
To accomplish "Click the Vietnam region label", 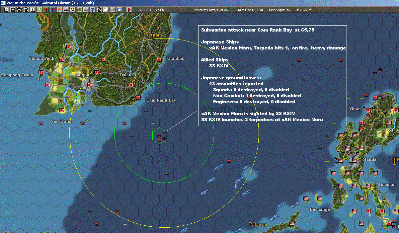I will tap(153, 35).
